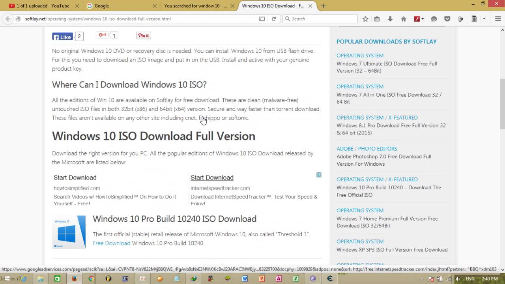The width and height of the screenshot is (505, 284).
Task: Click the Free Download link for Windows 10 Pro
Action: [111, 243]
